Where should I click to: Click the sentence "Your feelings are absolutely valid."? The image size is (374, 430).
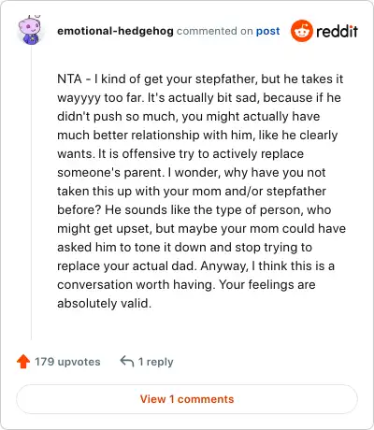click(186, 294)
